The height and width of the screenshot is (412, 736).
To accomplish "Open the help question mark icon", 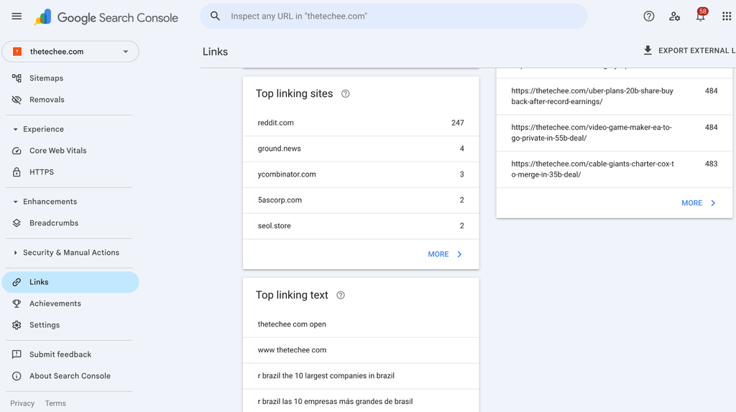I will [x=649, y=17].
